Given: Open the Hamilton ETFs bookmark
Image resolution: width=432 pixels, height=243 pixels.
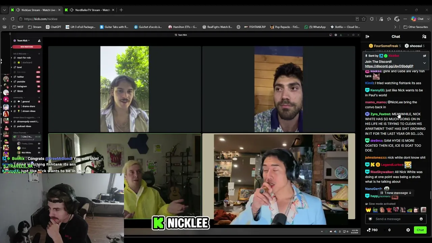Looking at the screenshot, I should pos(183,27).
